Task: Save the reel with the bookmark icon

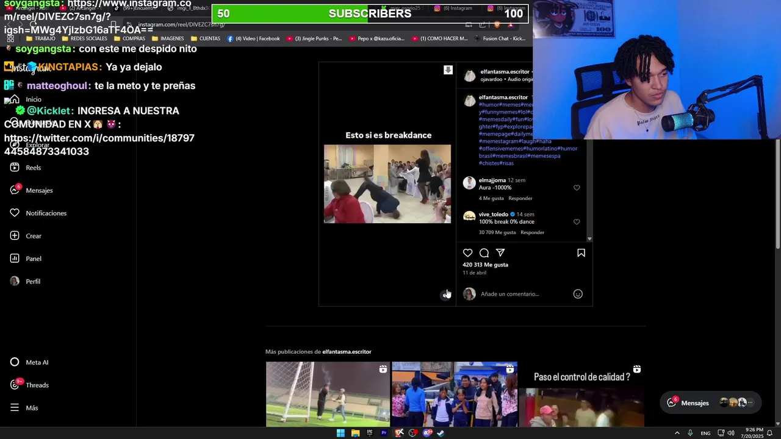Action: coord(581,252)
